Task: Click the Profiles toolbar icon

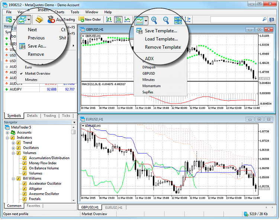Action: coord(22,19)
